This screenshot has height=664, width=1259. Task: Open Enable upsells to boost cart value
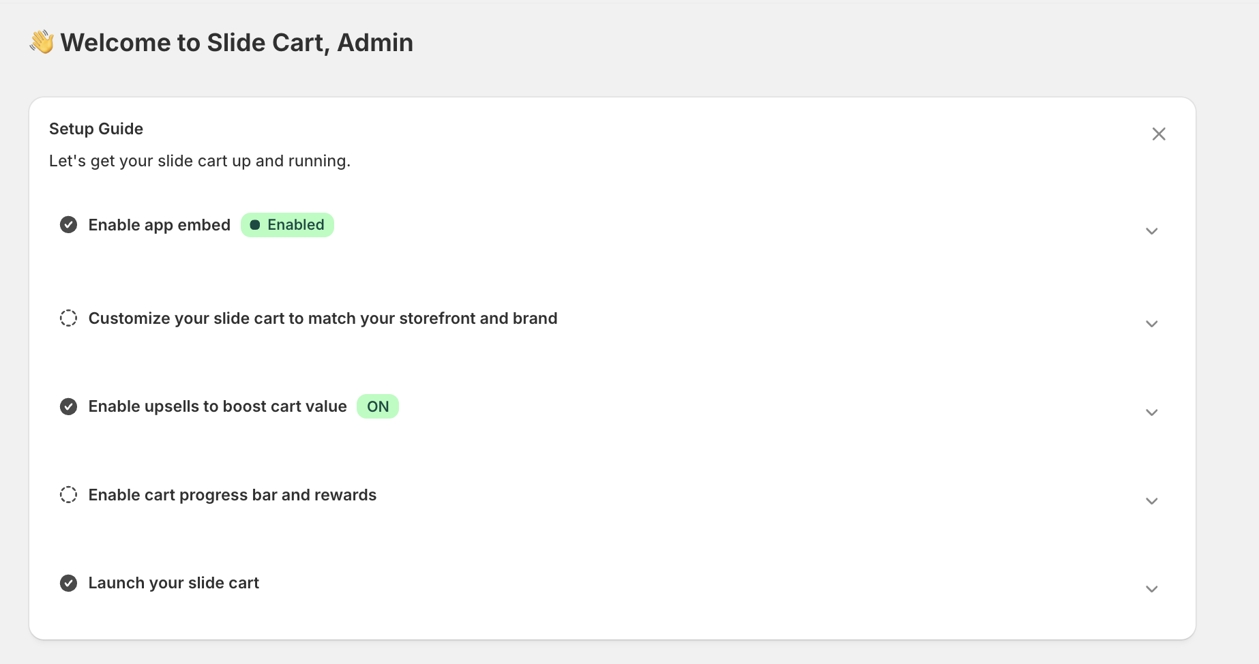coord(218,407)
